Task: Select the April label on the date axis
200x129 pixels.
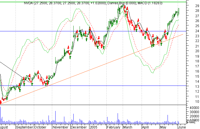Action: coord(145,127)
